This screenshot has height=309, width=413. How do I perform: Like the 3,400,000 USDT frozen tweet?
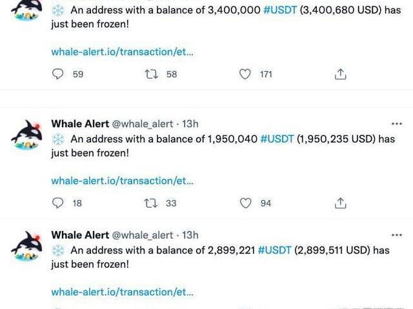point(245,74)
